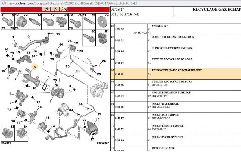Viewport: 241px width, 152px height.
Task: Click the RECYCLAGE GAZ ECHAP heading
Action: (217, 9)
